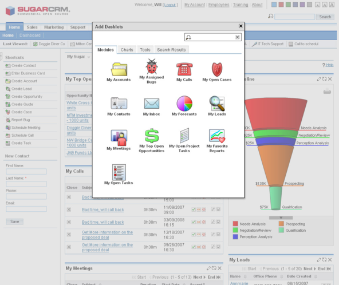Screen dimensions: 339x285
Task: Click the My Inbox envelope icon
Action: click(x=152, y=104)
